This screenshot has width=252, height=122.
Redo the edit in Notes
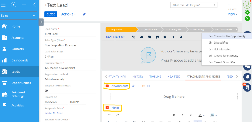(118, 115)
